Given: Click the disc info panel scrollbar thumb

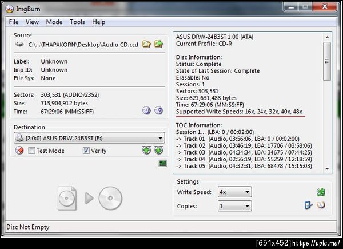Looking at the screenshot, I should click(327, 61).
